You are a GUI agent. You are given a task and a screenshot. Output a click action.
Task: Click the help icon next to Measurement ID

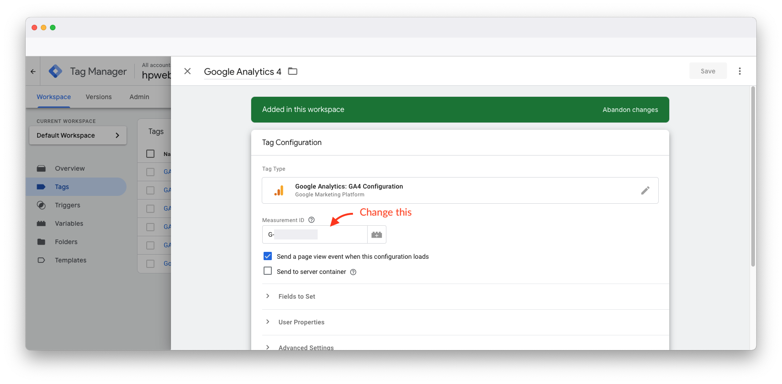point(312,220)
